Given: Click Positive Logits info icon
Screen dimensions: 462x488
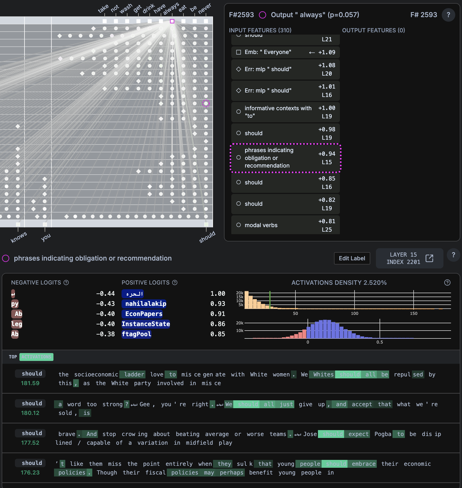Looking at the screenshot, I should (x=175, y=283).
